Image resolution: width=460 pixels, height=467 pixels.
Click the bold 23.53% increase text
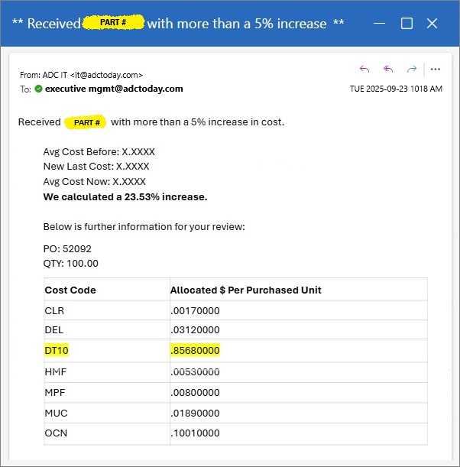[x=125, y=197]
